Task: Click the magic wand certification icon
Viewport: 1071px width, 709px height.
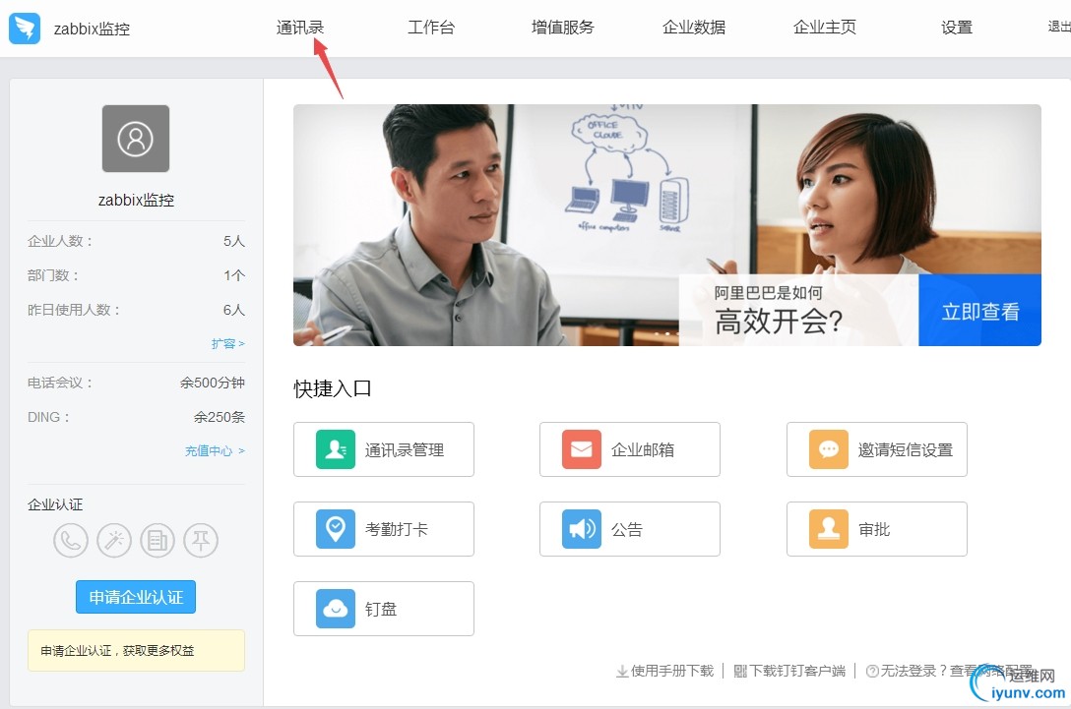Action: pyautogui.click(x=114, y=541)
